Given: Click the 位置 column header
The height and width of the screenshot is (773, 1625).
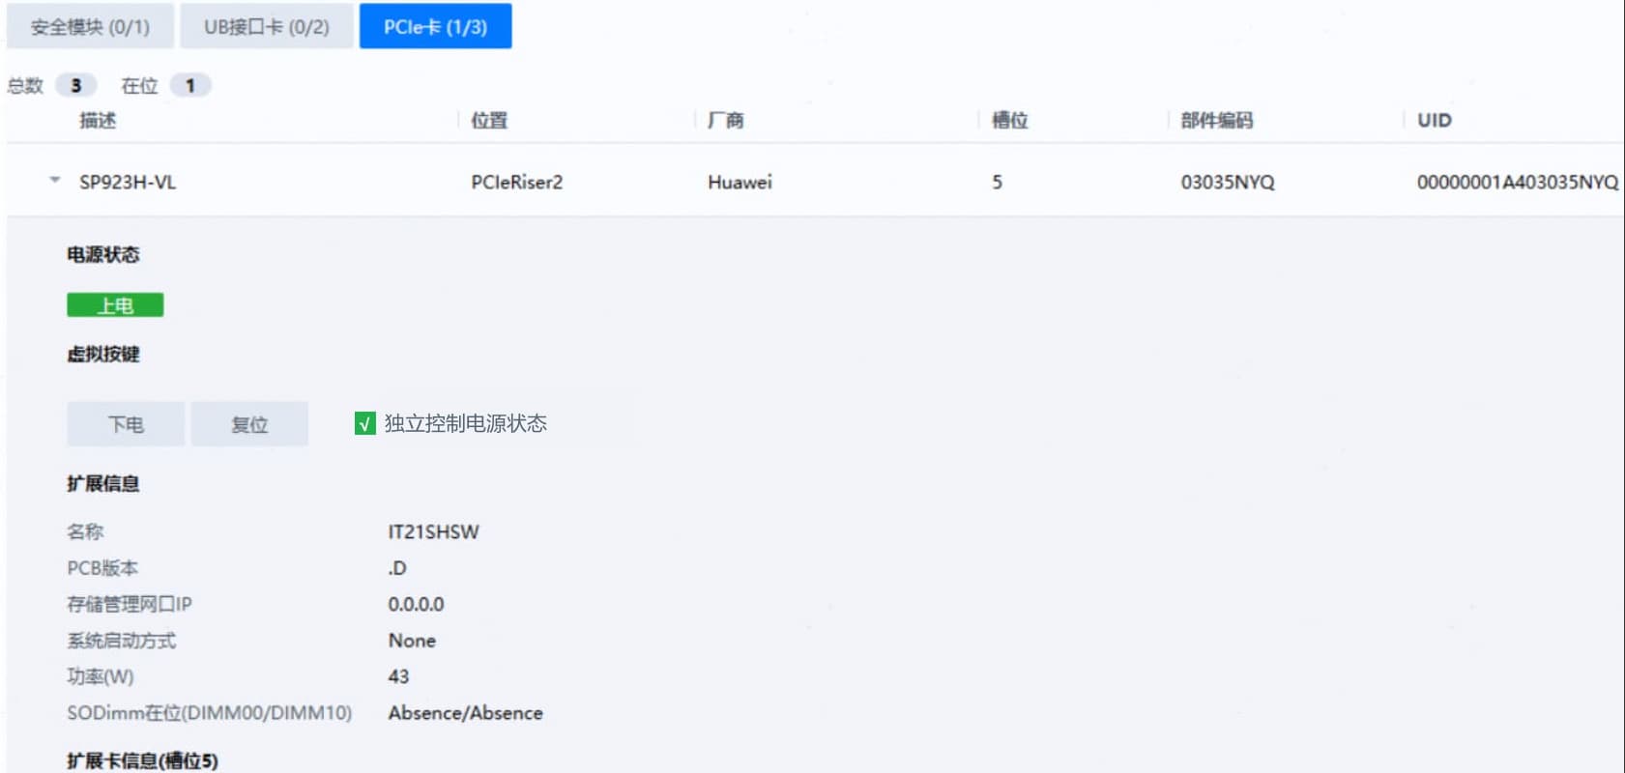Looking at the screenshot, I should 489,121.
